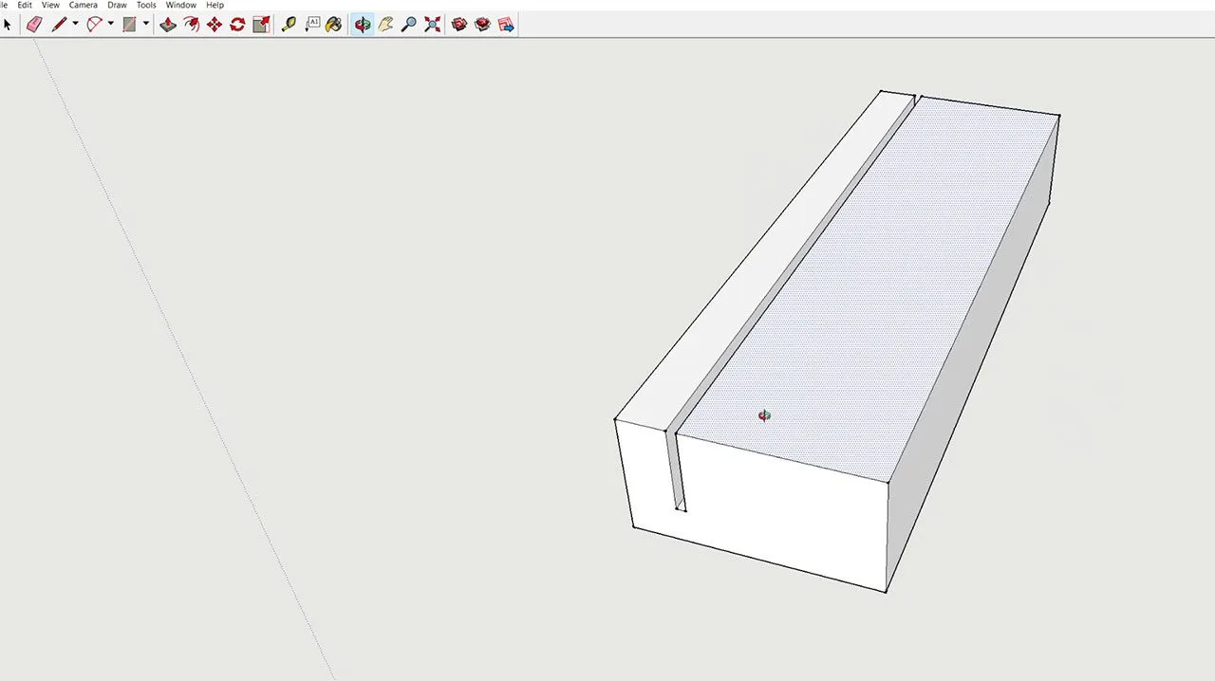
Task: Select the arrow Select tool
Action: [x=8, y=25]
